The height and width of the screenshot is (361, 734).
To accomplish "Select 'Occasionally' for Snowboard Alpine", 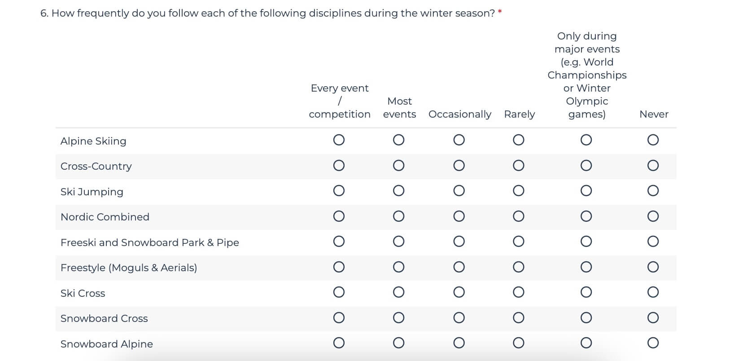I will point(459,343).
